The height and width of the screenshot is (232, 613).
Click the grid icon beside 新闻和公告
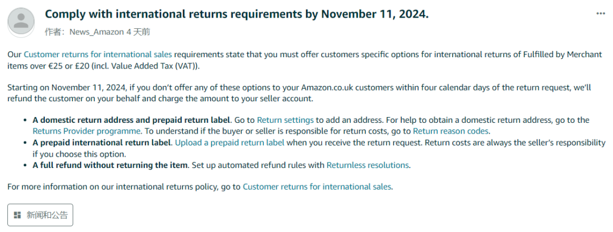[18, 215]
